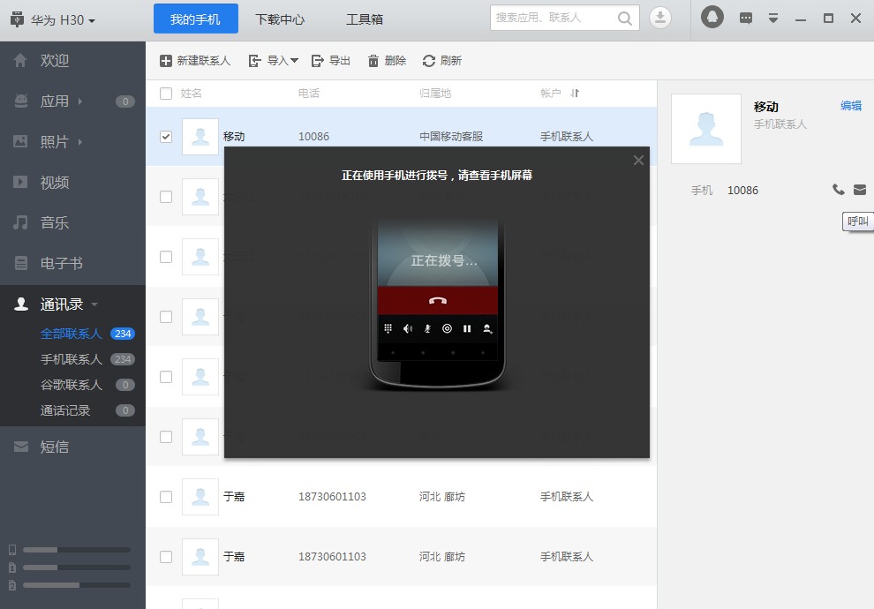Expand the 应用 apps submenu arrow
The image size is (874, 609).
pos(80,101)
